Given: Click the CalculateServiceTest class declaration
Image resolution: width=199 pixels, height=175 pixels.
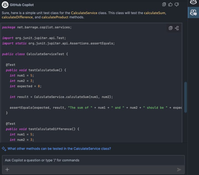Looking at the screenshot, I should pyautogui.click(x=35, y=54).
